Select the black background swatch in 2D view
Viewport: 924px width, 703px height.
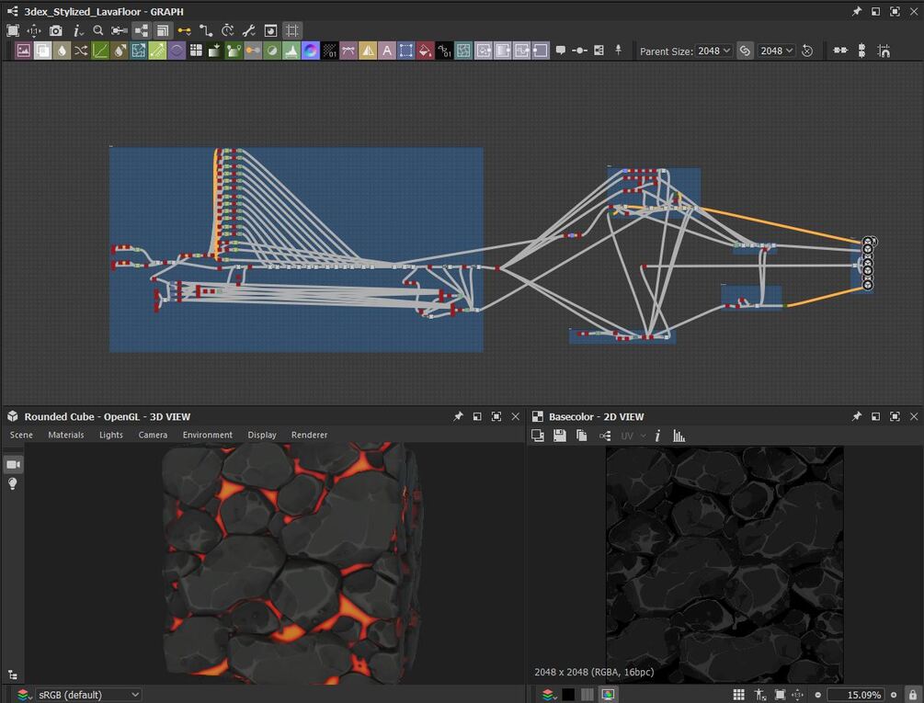click(x=569, y=695)
